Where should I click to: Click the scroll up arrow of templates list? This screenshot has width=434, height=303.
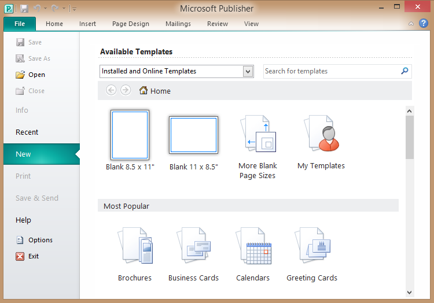(410, 111)
